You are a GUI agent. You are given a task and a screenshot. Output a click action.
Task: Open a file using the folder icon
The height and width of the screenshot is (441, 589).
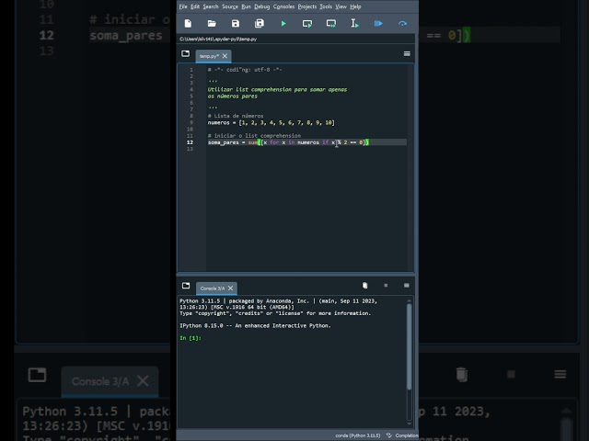tap(212, 24)
